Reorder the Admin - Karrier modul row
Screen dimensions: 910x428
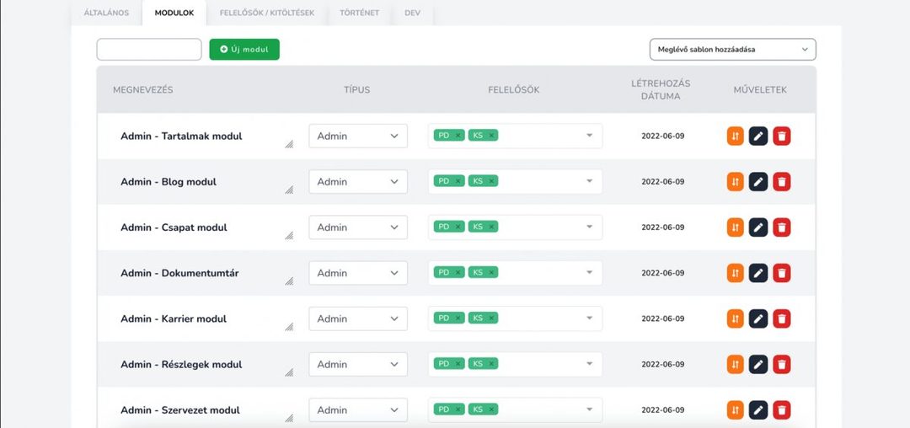click(x=735, y=318)
